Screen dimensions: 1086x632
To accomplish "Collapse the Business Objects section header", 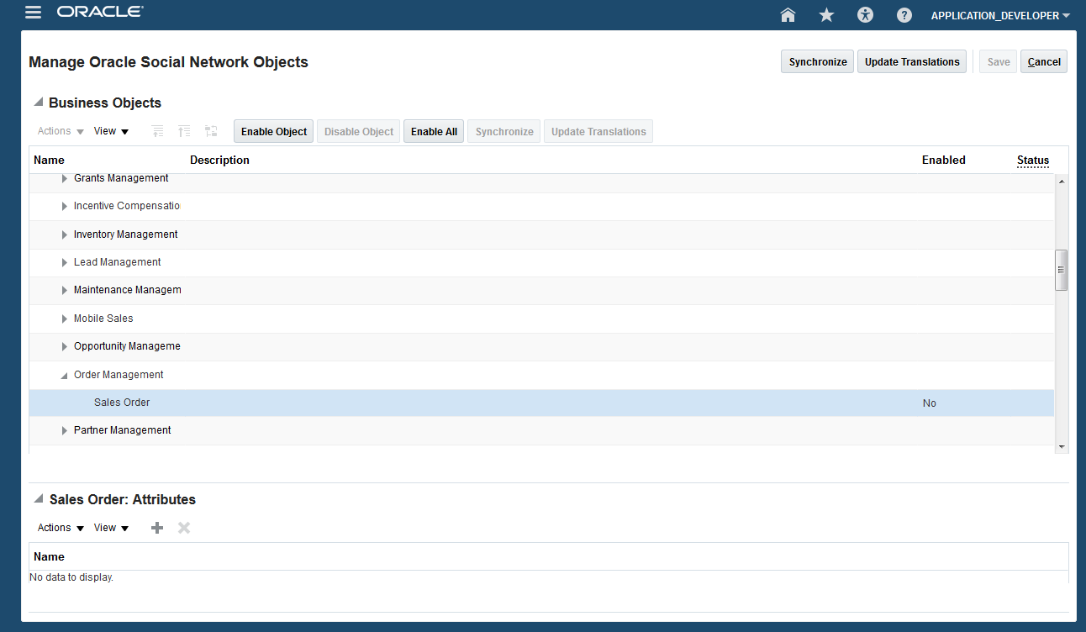I will [x=38, y=103].
